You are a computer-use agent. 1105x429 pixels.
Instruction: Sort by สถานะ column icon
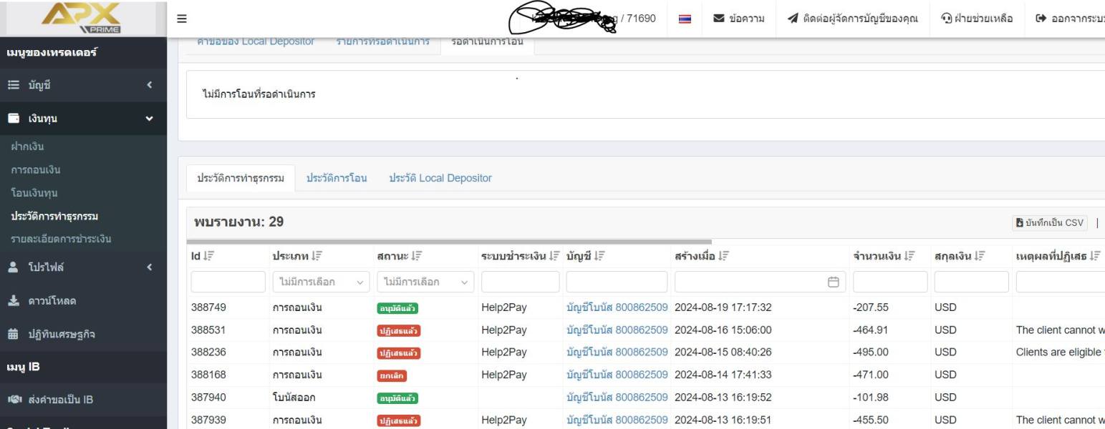point(416,257)
